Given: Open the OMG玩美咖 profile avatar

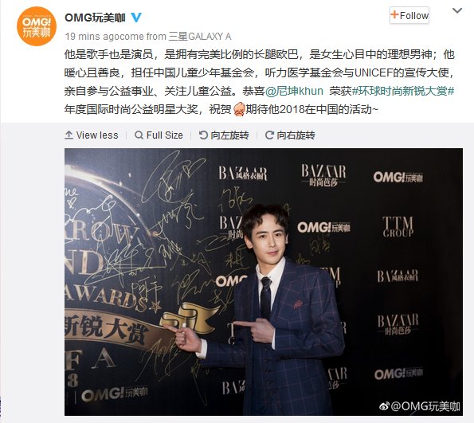Looking at the screenshot, I should point(37,26).
